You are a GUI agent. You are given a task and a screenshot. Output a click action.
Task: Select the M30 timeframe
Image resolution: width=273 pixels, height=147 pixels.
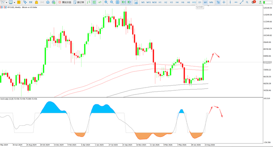coord(154,2)
